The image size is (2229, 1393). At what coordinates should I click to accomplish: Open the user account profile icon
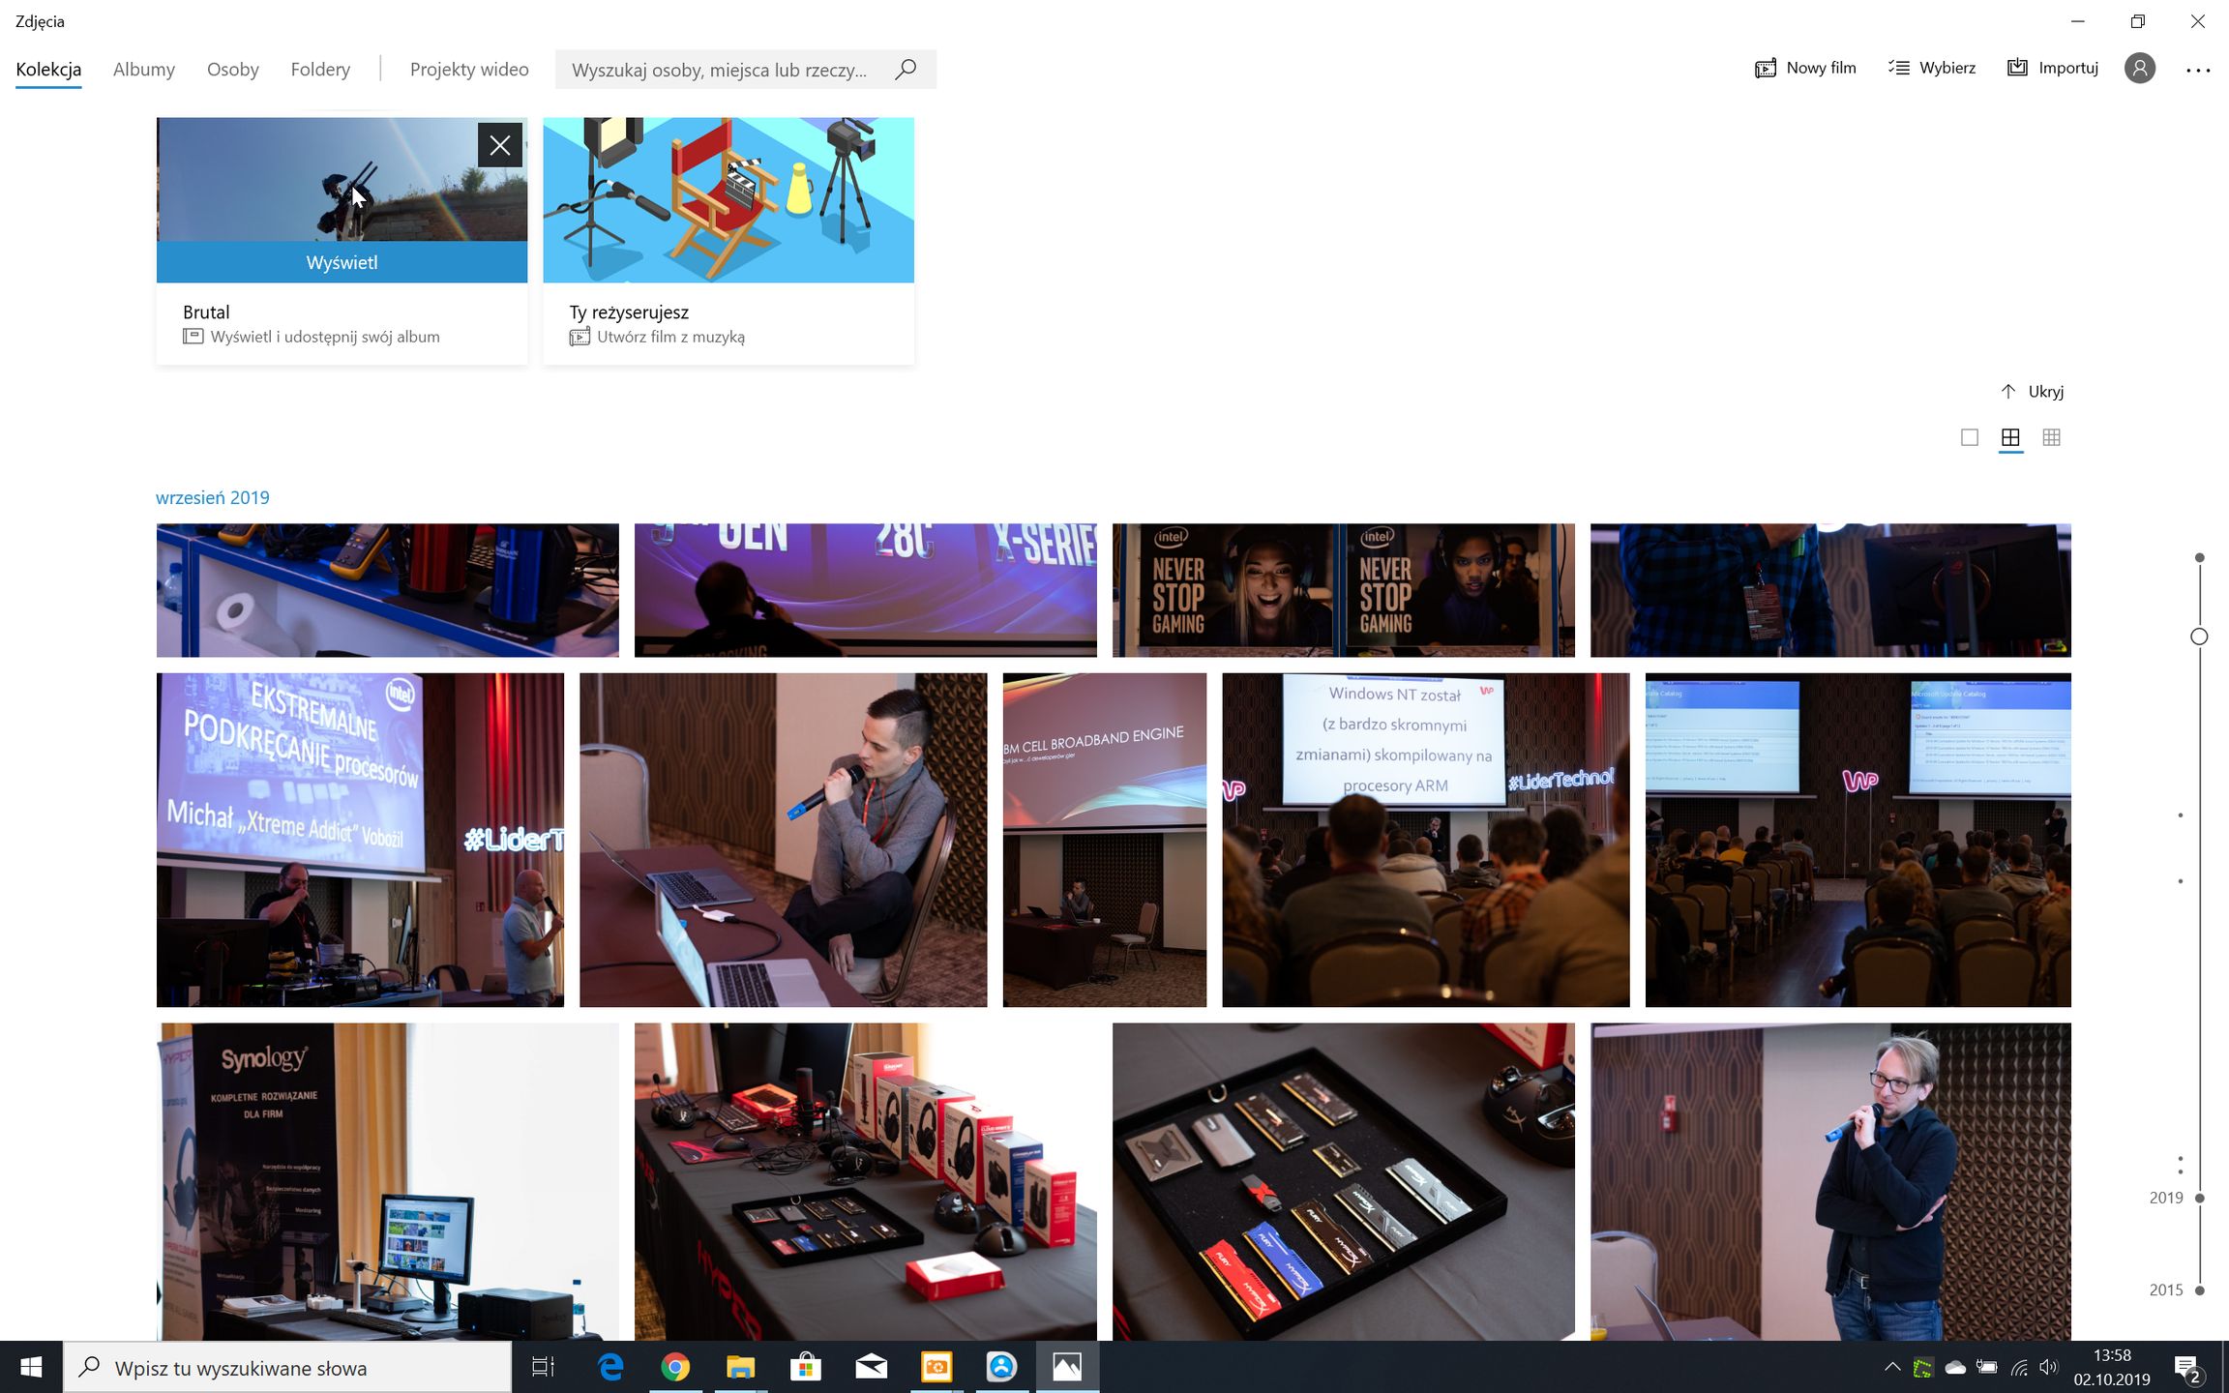(2140, 69)
